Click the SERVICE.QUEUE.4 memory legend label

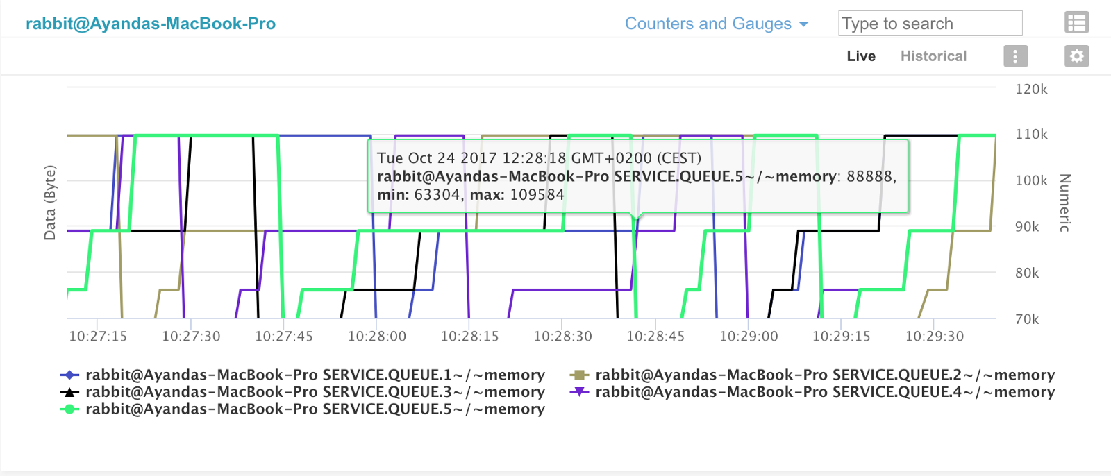825,392
